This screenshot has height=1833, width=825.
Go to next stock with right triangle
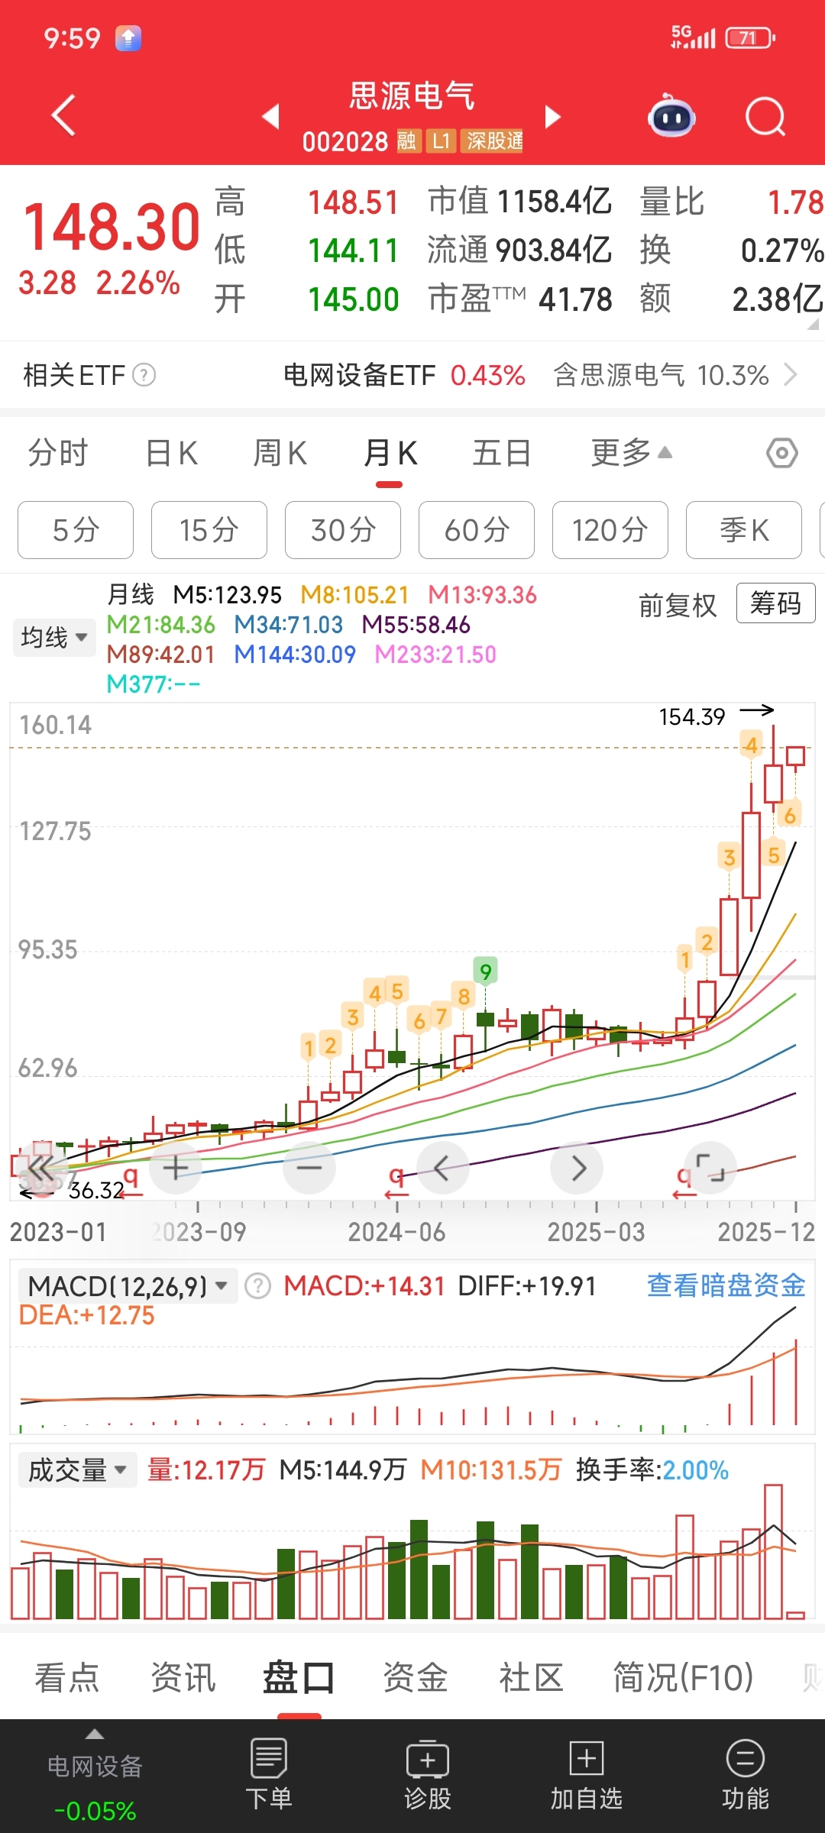(553, 116)
